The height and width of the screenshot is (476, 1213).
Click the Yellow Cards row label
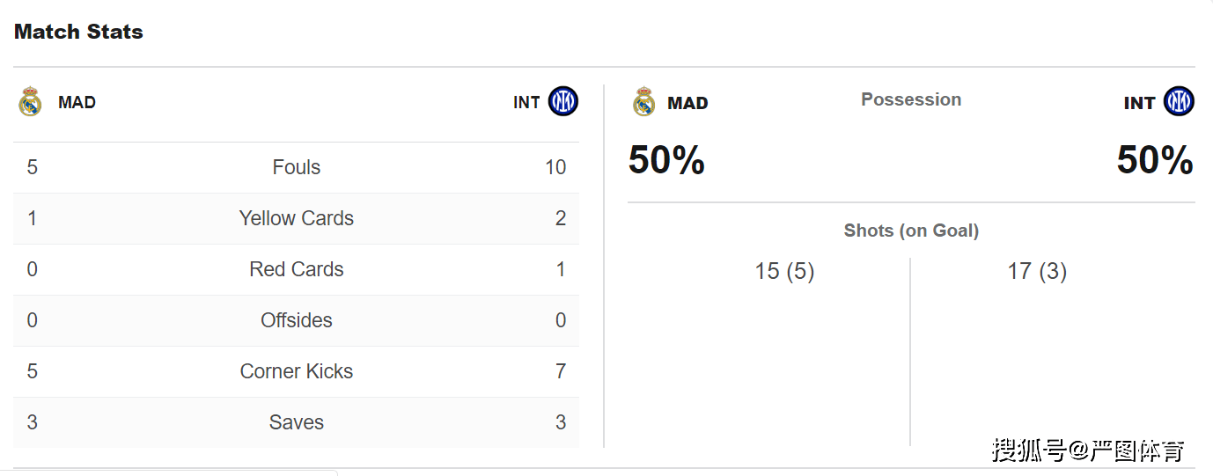[x=297, y=218]
